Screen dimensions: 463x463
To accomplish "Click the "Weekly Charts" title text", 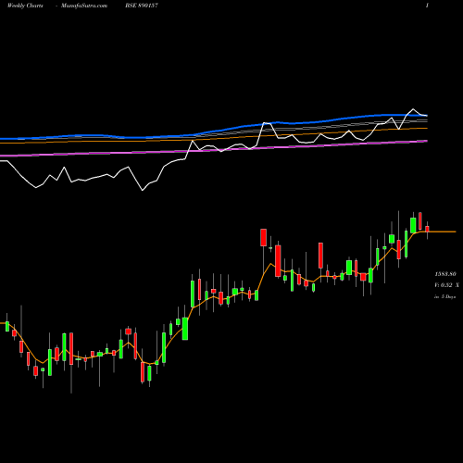I will [x=25, y=6].
